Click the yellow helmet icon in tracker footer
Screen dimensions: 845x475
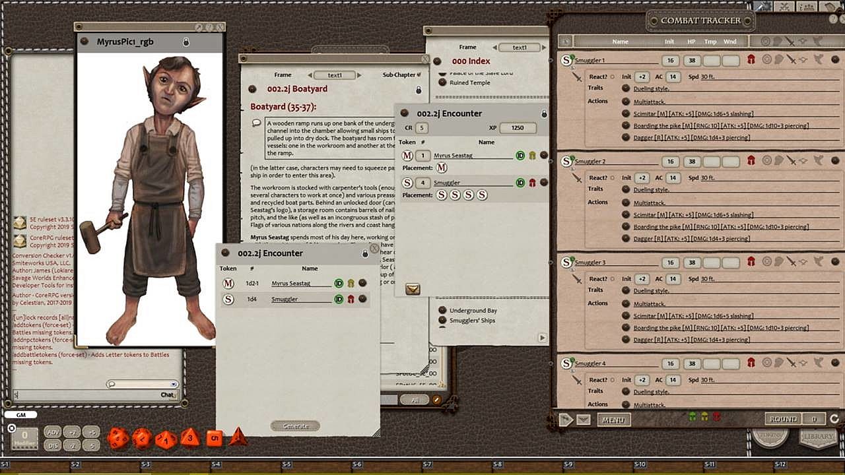[704, 417]
